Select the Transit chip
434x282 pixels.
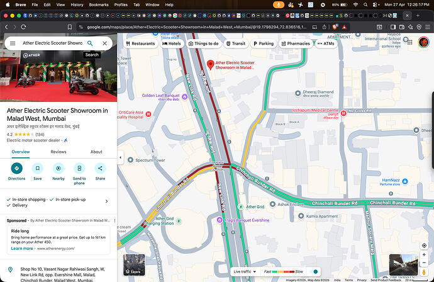click(236, 43)
